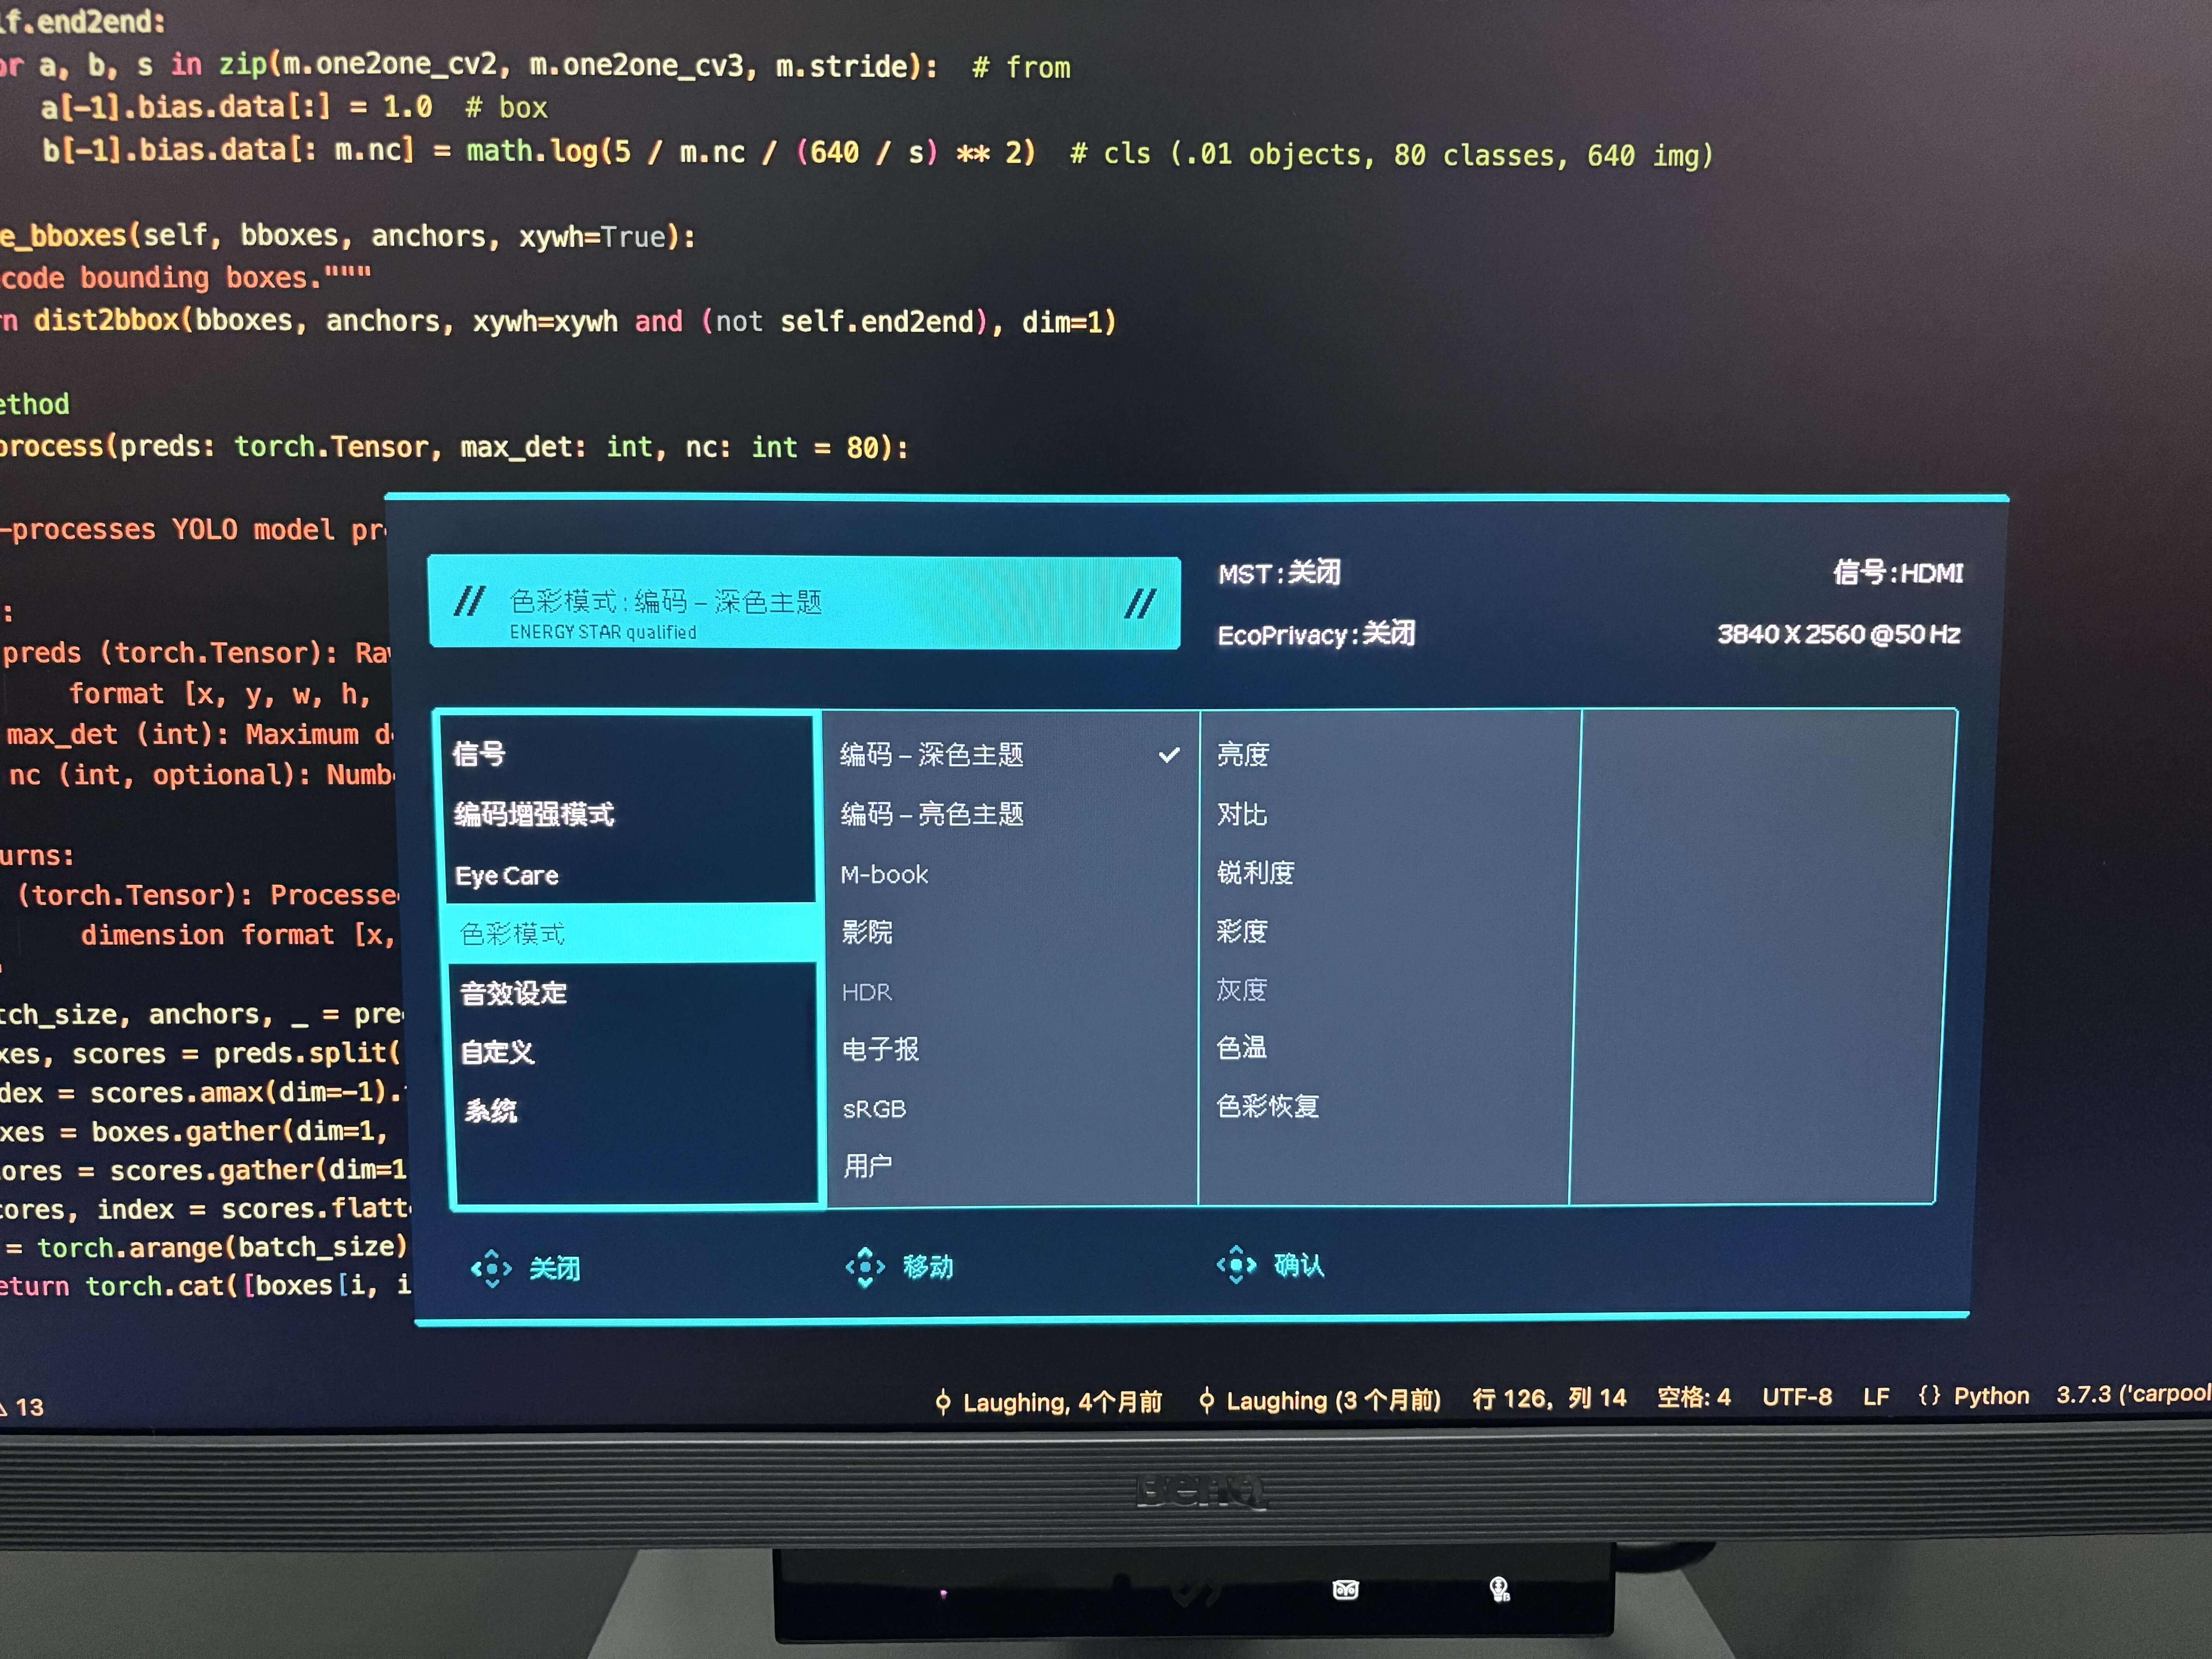Screen dimensions: 2212x1659
Task: Click the joystick icon next to 关闭
Action: tap(491, 1269)
